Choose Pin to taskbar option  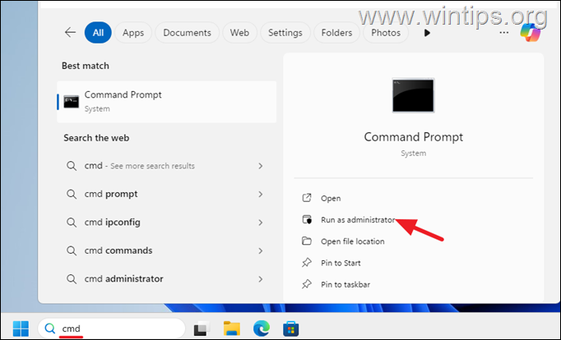coord(346,284)
